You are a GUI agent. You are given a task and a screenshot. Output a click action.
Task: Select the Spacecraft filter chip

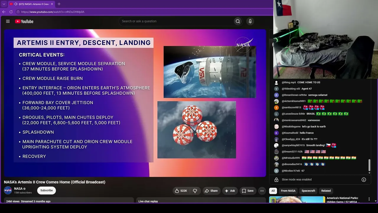coord(308,191)
